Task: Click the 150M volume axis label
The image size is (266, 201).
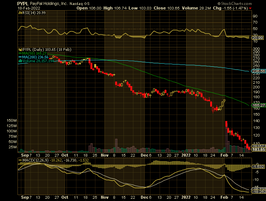Action: [11, 121]
